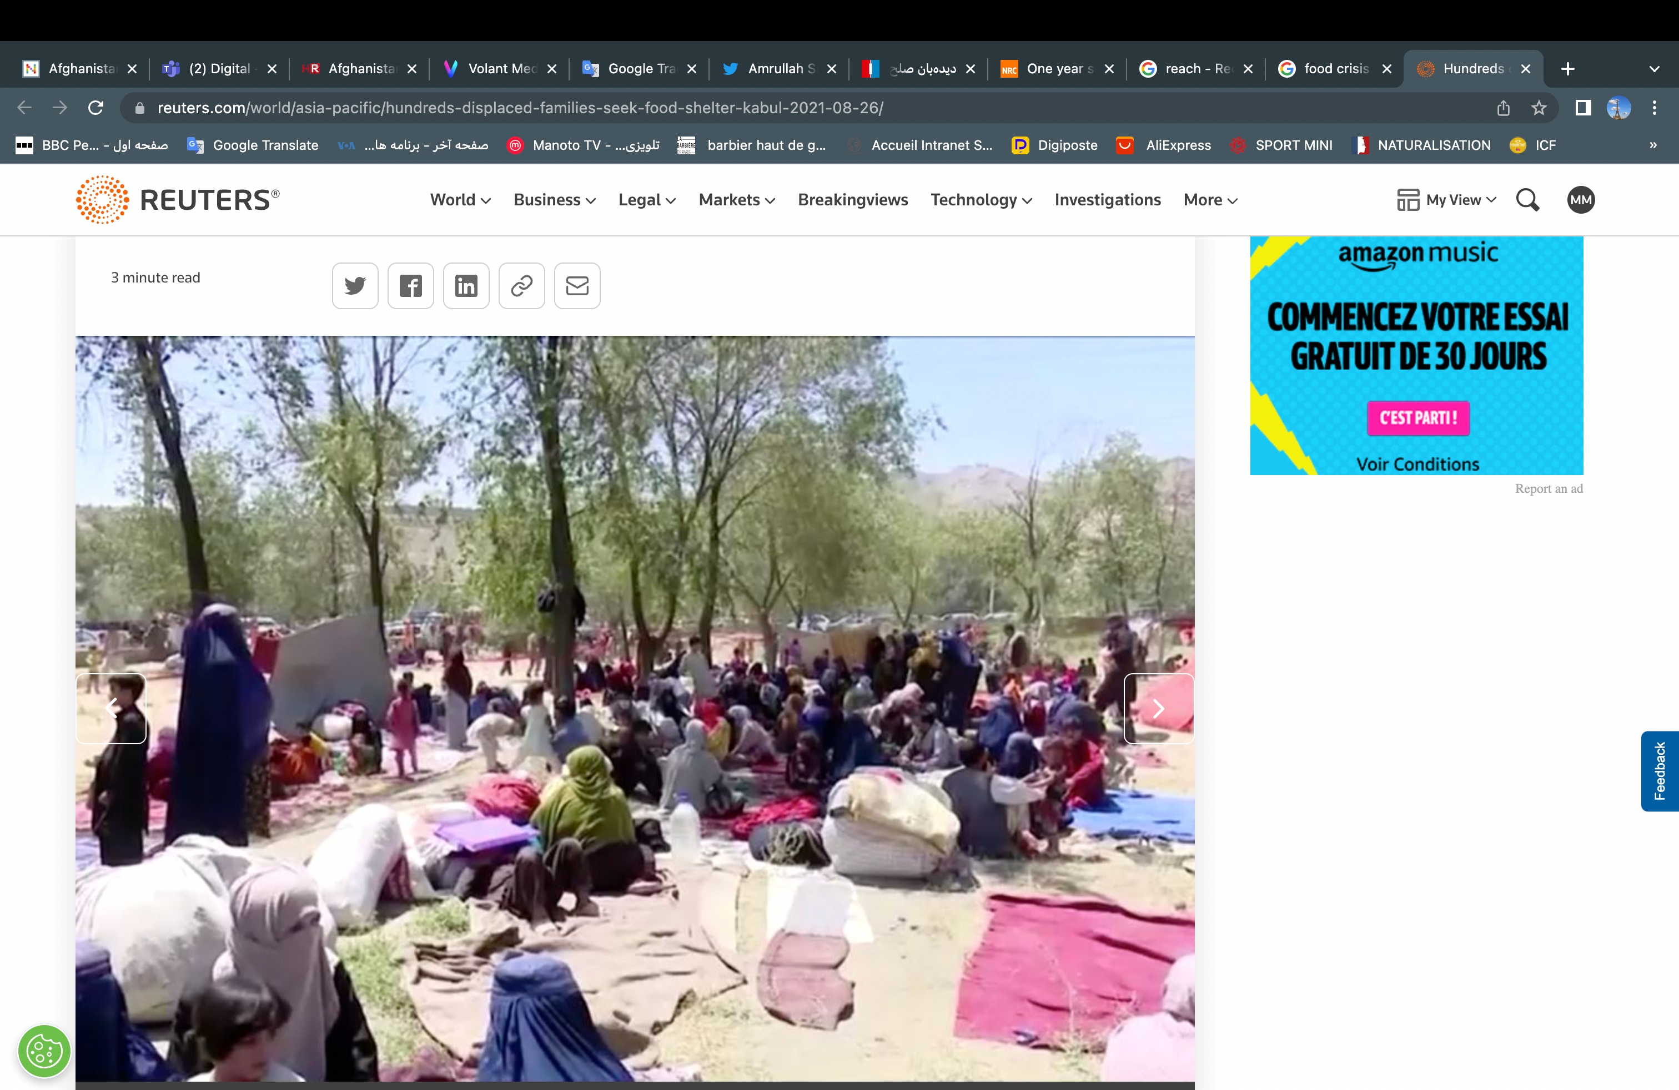The width and height of the screenshot is (1679, 1090).
Task: Copy article link with chain icon
Action: (521, 286)
